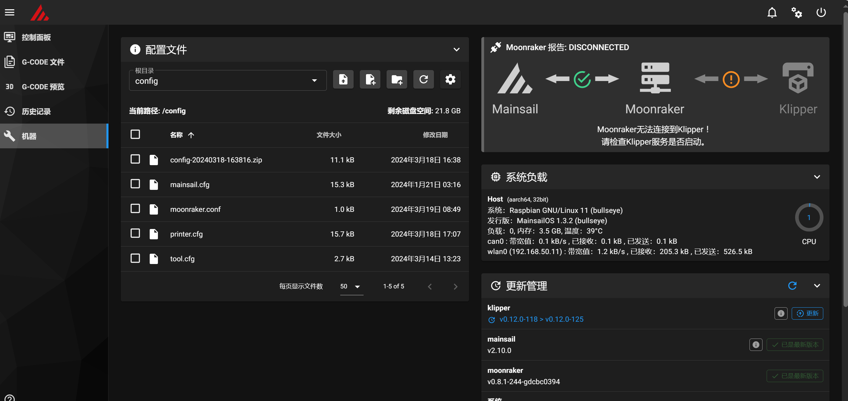Open G-CODE 文件 page

coord(54,62)
